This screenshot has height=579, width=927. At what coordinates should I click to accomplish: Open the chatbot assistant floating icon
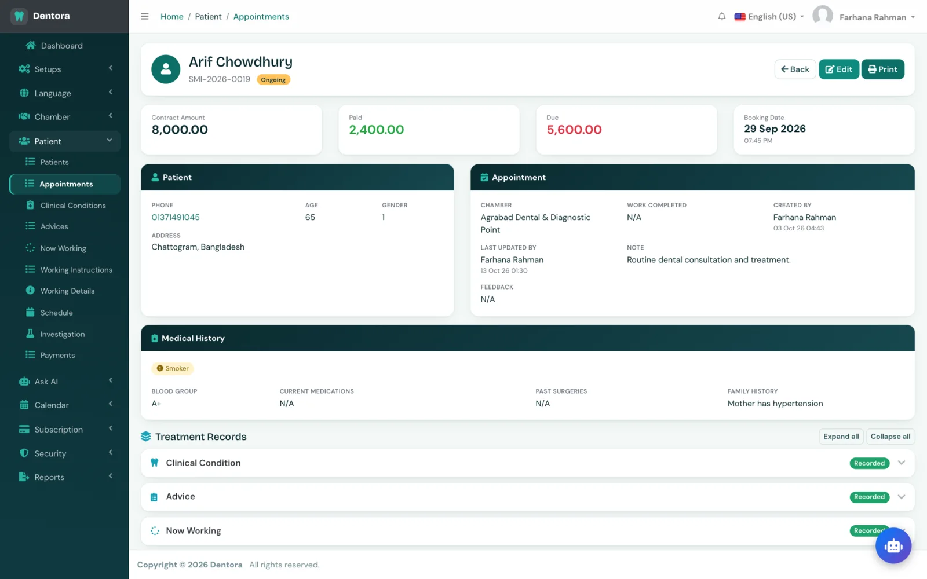(x=893, y=545)
